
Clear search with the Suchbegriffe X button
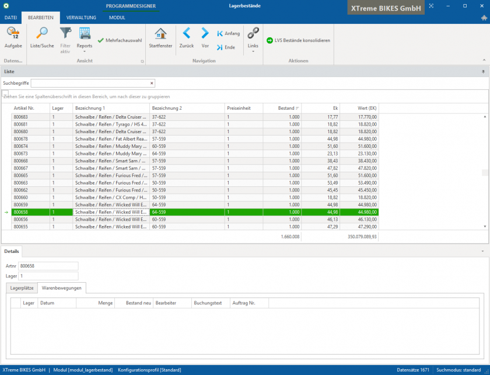coord(152,84)
